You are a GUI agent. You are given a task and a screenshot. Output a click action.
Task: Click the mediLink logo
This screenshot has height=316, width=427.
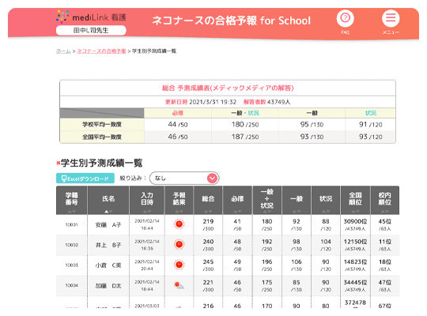pyautogui.click(x=91, y=17)
